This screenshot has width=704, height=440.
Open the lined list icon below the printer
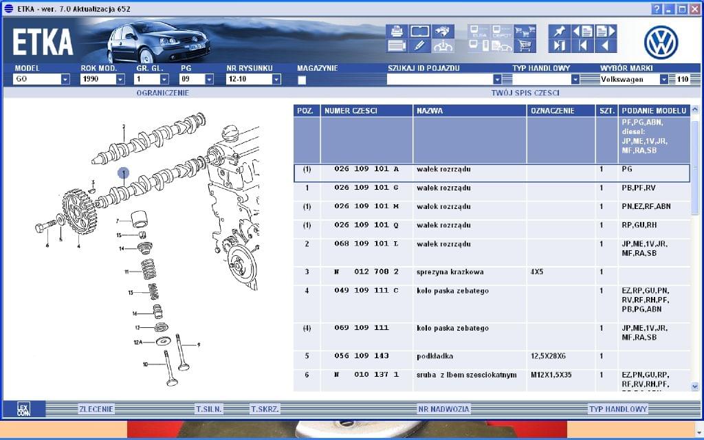397,46
